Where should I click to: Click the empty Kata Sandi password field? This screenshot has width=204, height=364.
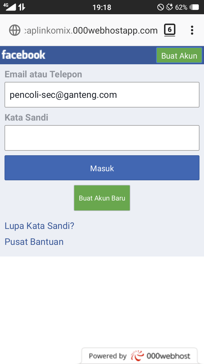coord(102,138)
